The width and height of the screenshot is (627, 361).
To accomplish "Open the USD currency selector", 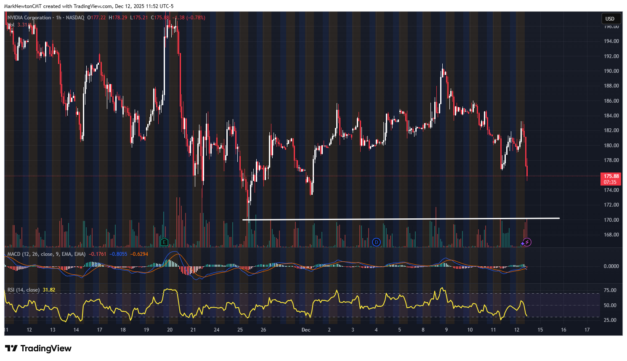I will (x=610, y=19).
